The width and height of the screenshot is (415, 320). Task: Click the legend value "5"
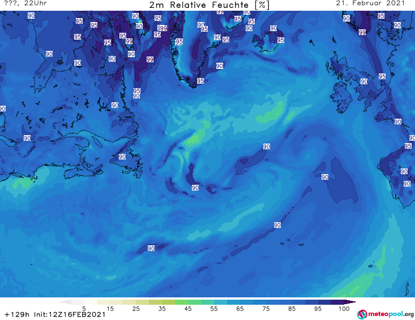(84, 309)
